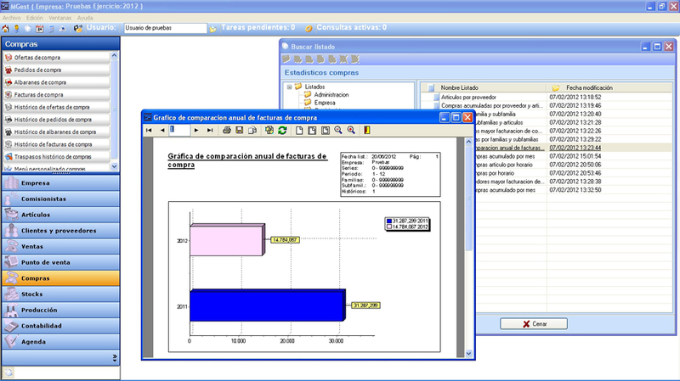Select Compras acumuladas por proveedor row
Screen dimensions: 680x381
tap(492, 105)
